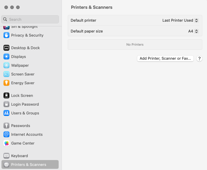Image resolution: width=207 pixels, height=170 pixels.
Task: Click Add Printer, Scanner or Fax button
Action: pyautogui.click(x=165, y=59)
